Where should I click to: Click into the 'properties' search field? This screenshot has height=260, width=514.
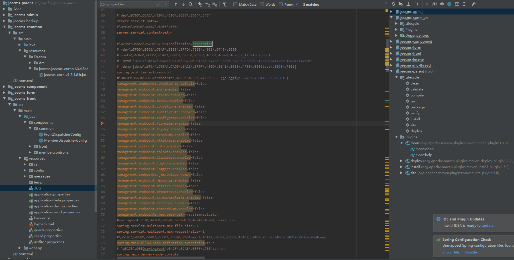tap(131, 4)
